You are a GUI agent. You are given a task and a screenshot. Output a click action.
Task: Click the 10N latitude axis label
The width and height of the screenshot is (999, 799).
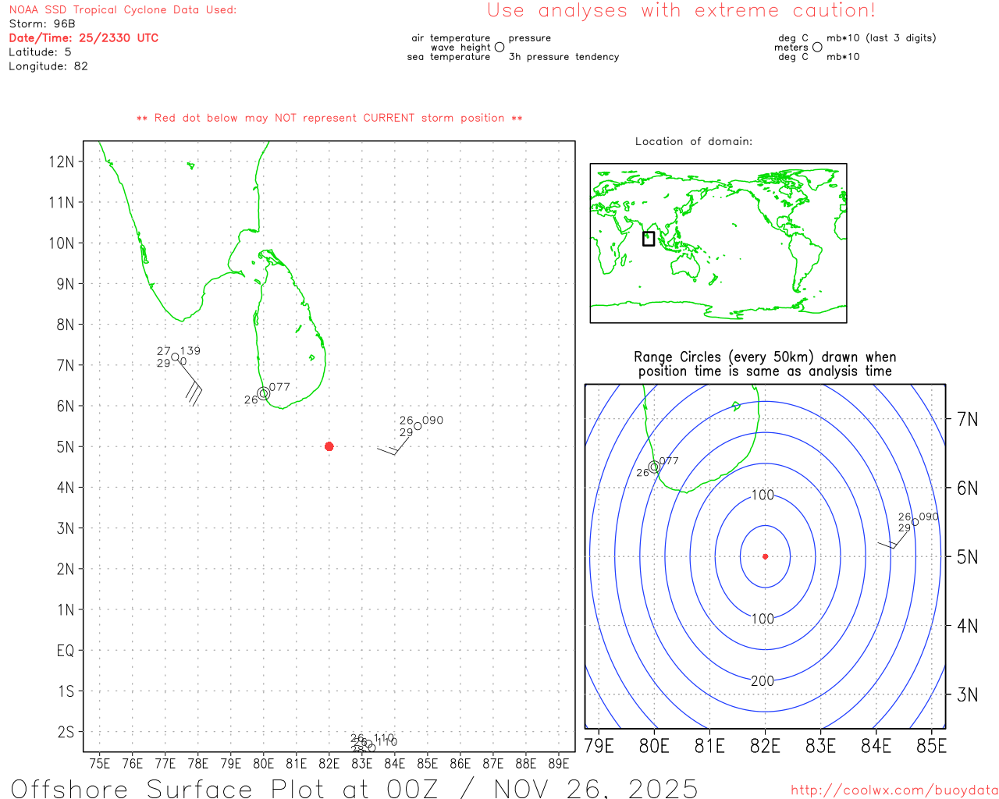click(x=62, y=243)
